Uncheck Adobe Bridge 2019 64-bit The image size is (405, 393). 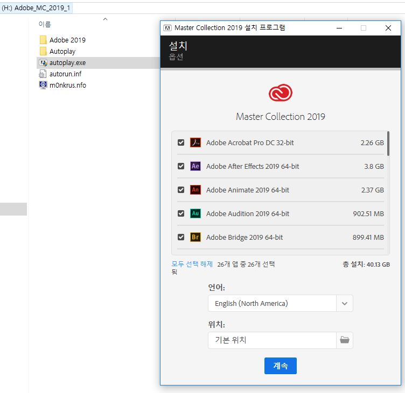point(181,237)
